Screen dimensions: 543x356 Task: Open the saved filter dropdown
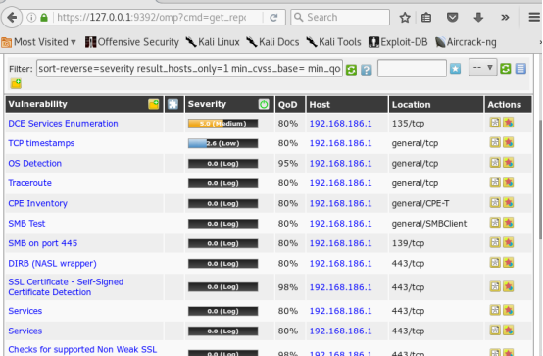click(x=483, y=68)
